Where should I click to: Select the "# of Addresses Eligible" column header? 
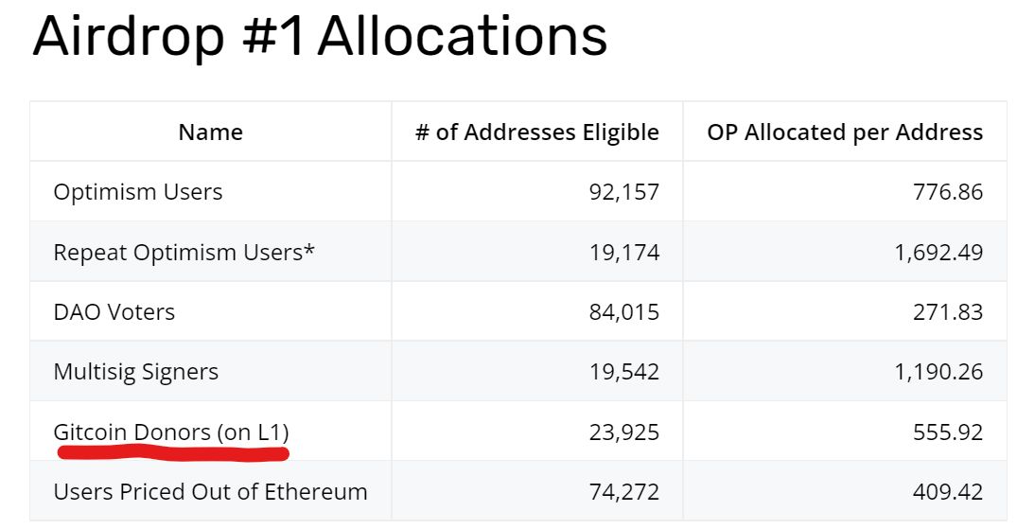537,132
